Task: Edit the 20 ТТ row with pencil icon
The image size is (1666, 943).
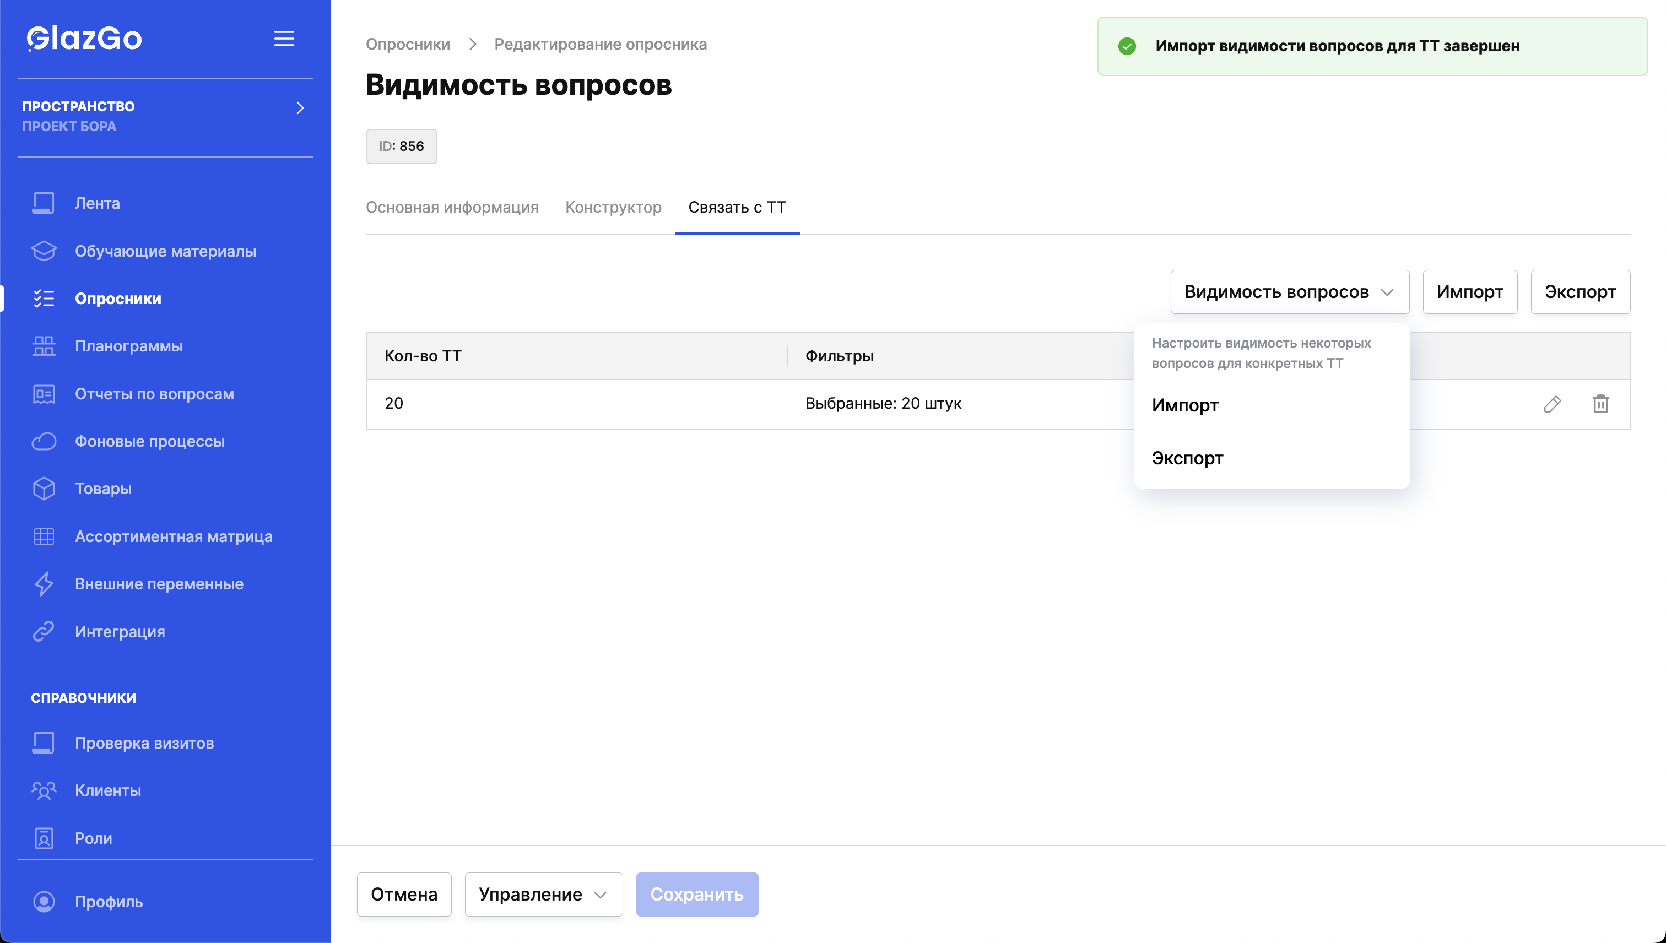Action: (x=1552, y=404)
